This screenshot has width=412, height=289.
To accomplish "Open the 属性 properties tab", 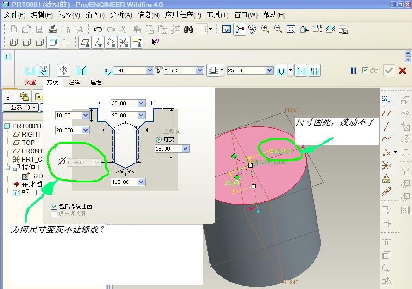I will coord(96,82).
